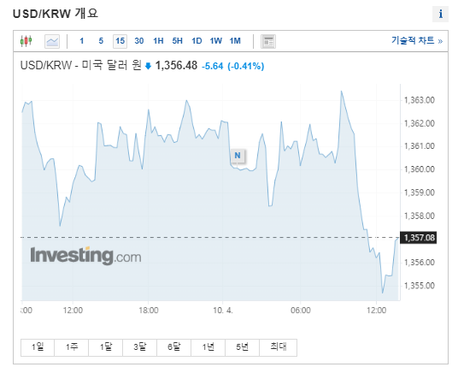Click the 최대 range button

pyautogui.click(x=278, y=347)
